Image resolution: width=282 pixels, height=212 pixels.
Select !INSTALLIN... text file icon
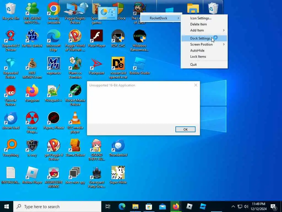coord(11,175)
